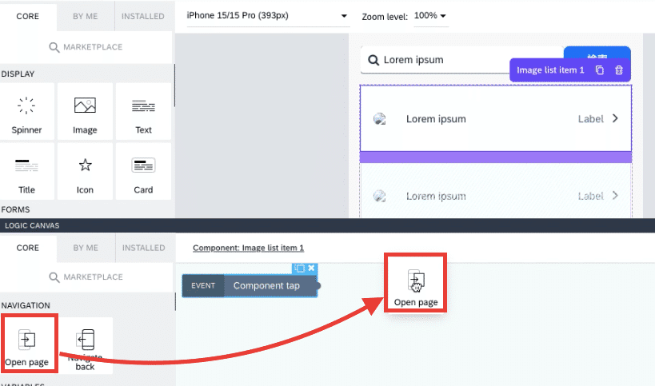Select the Component tap event node

(x=250, y=286)
